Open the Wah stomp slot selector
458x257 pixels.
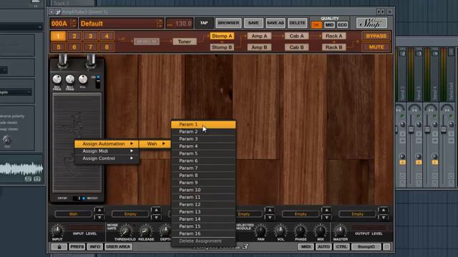tap(73, 214)
